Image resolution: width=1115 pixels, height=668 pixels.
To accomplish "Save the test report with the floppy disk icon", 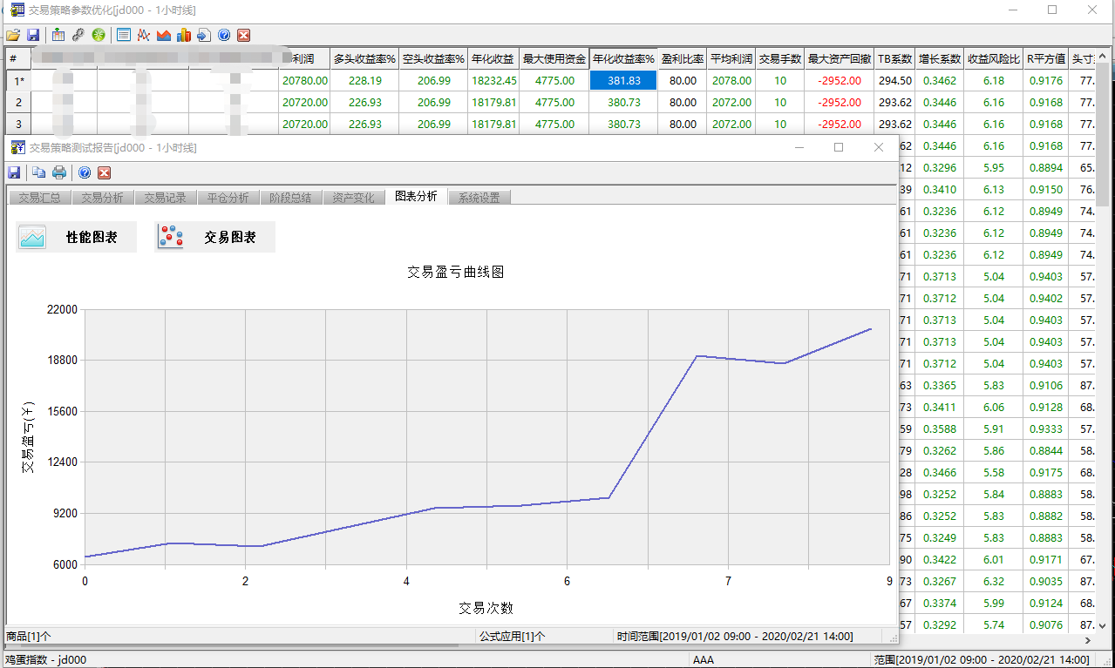I will pyautogui.click(x=14, y=172).
